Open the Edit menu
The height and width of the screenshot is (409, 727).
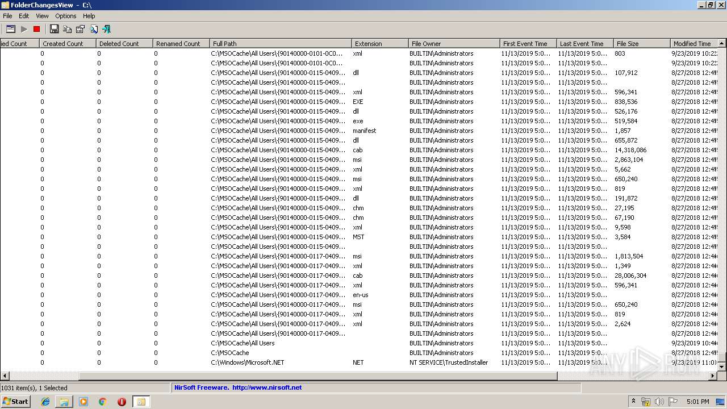pyautogui.click(x=24, y=16)
